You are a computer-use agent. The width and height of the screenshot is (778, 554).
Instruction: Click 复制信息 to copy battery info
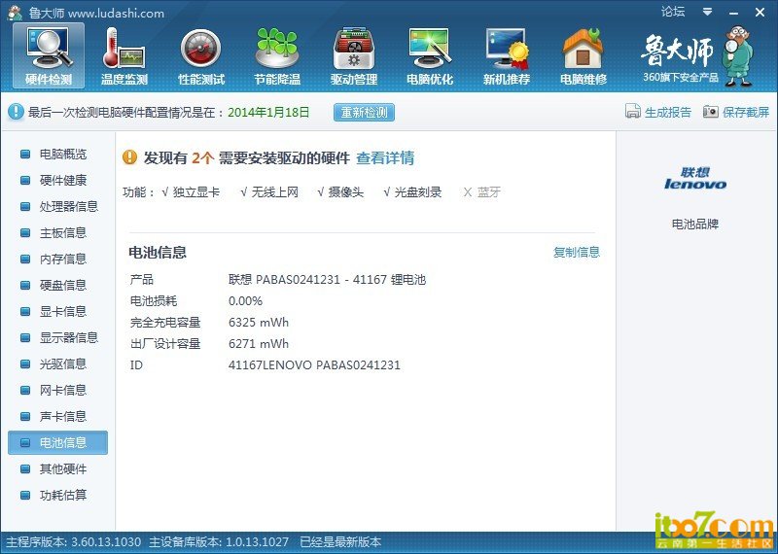[577, 252]
